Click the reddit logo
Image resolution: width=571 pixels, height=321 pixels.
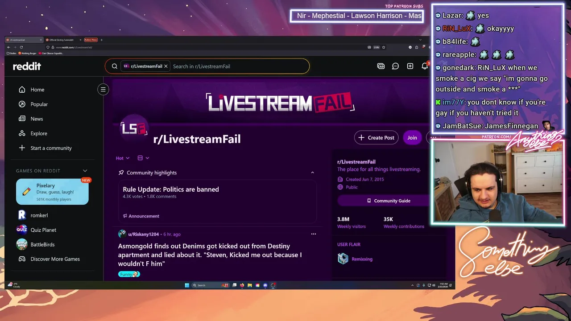pos(27,66)
